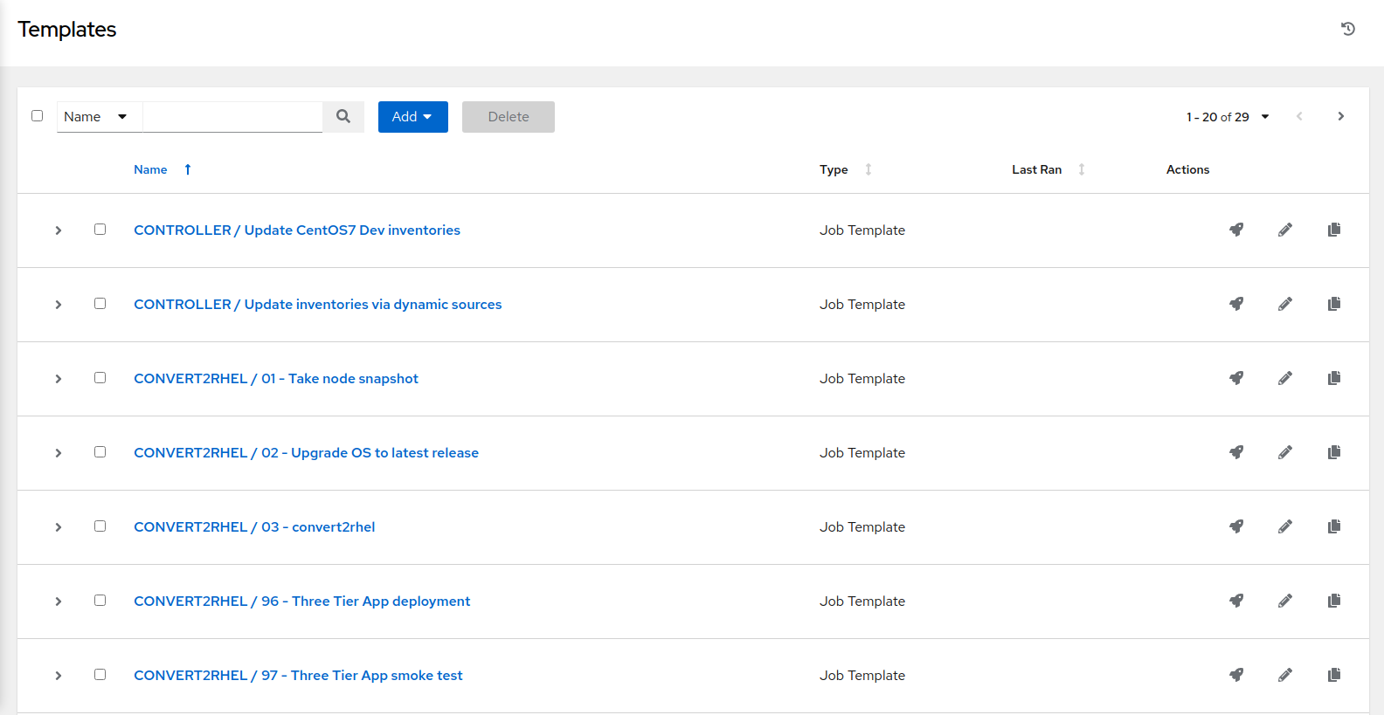Sort templates by Last Ran column

coord(1048,169)
